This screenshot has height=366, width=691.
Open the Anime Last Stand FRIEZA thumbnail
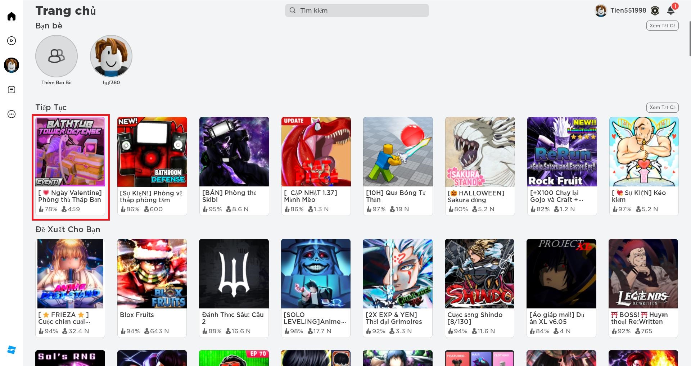pos(70,274)
